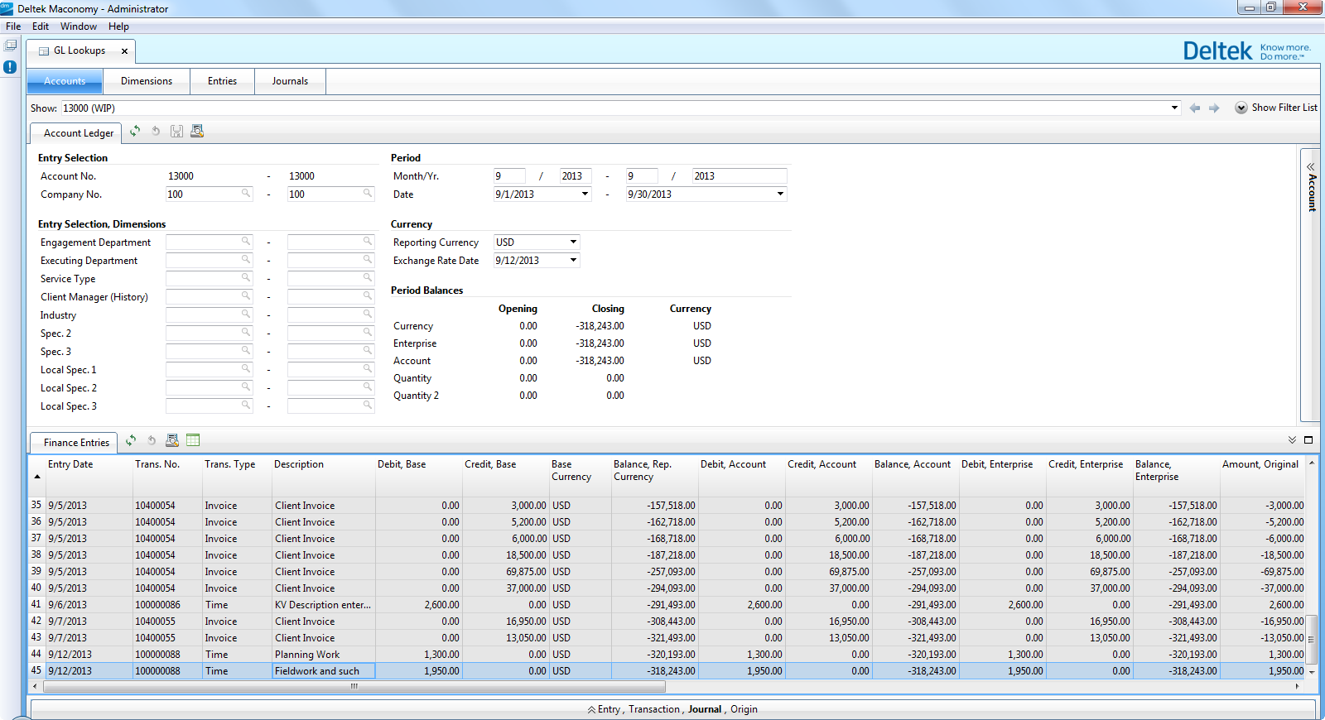Image resolution: width=1325 pixels, height=720 pixels.
Task: Maximize the Finance Entries panel square icon
Action: point(1308,440)
